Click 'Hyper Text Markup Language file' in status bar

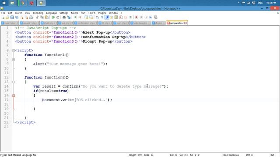click(18, 155)
